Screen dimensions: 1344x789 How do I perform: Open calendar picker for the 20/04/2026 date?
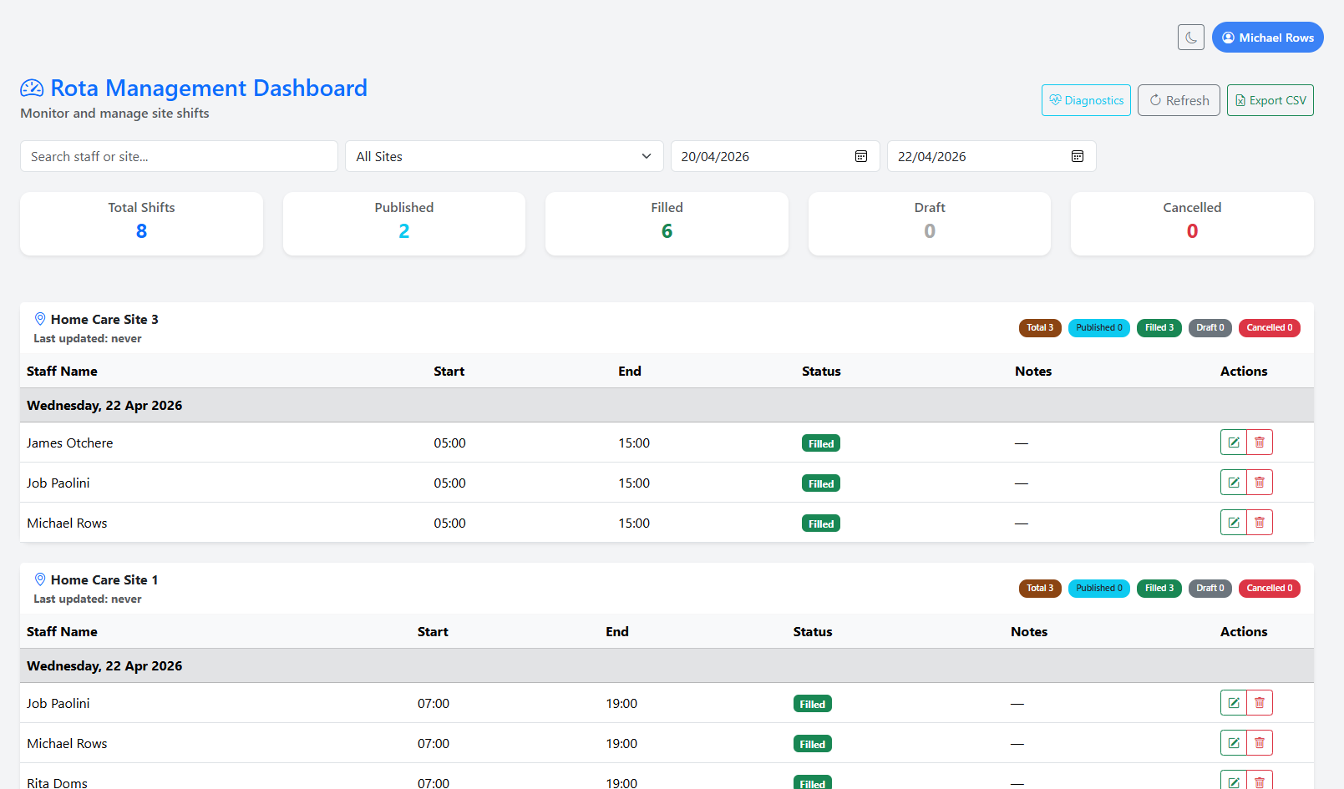click(x=861, y=156)
